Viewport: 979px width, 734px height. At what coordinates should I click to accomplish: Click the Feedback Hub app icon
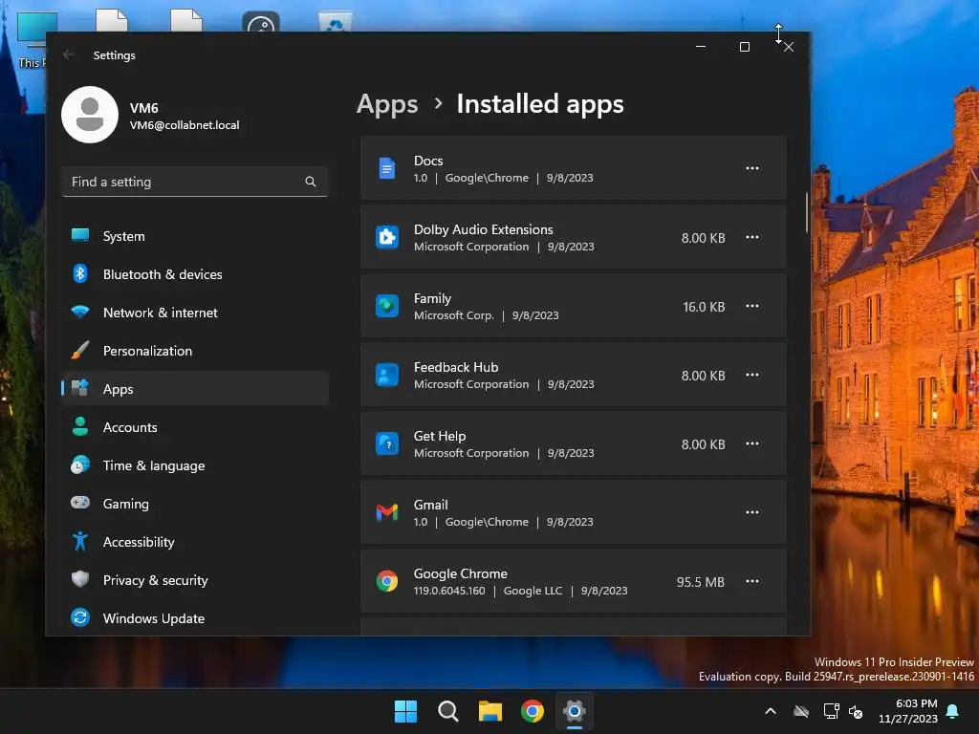point(387,375)
